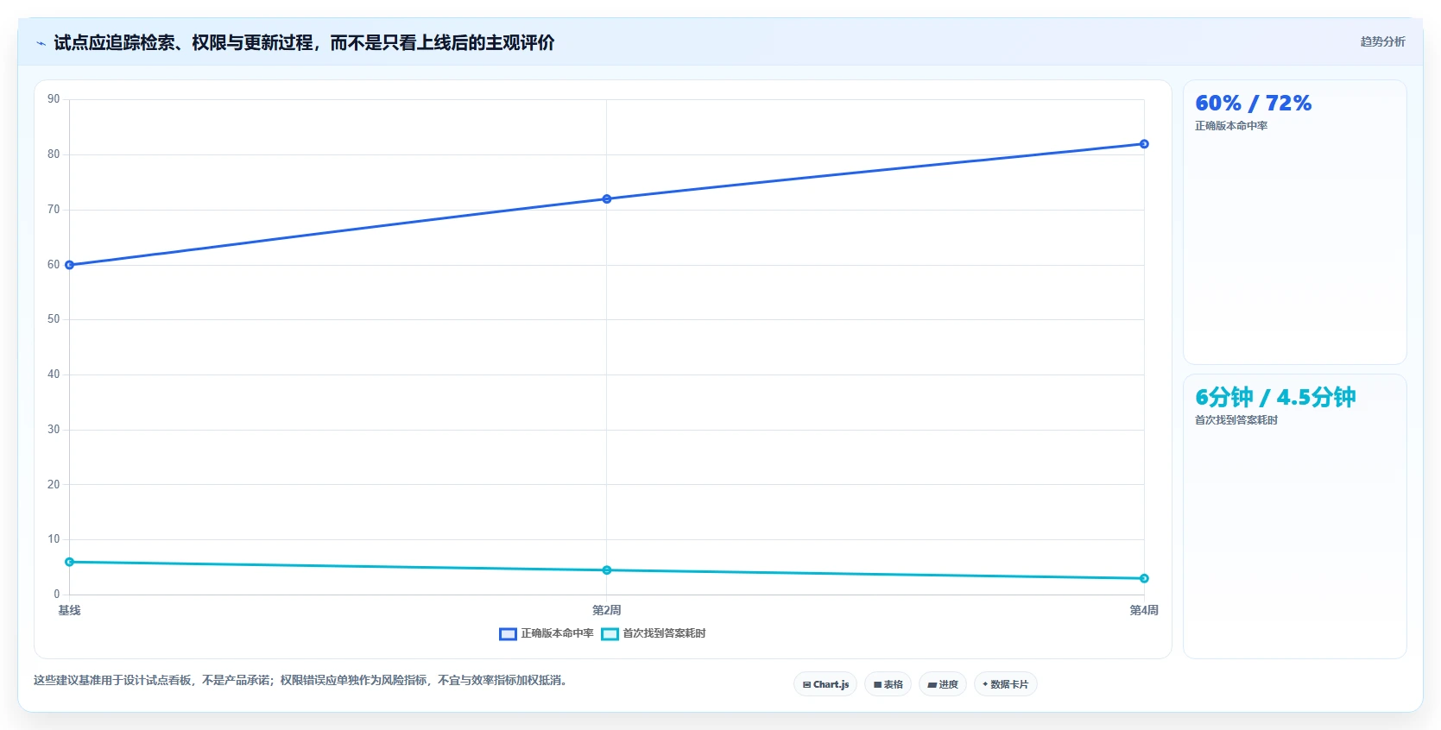
Task: Click the footer note starting with 这些建议基准
Action: pyautogui.click(x=302, y=680)
